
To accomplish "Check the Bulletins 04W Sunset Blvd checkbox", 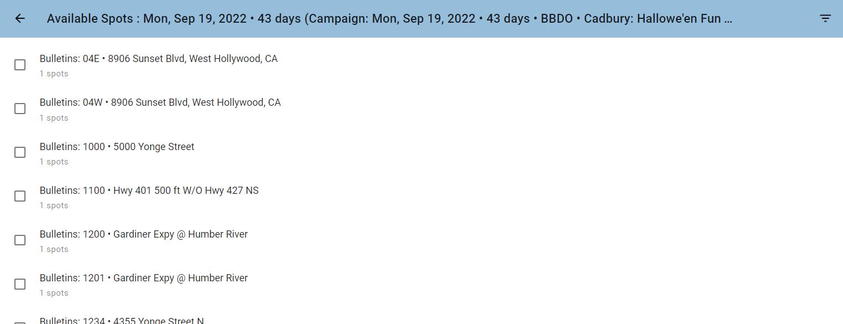I will click(20, 109).
